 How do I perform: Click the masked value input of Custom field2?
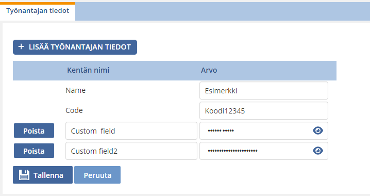256,151
